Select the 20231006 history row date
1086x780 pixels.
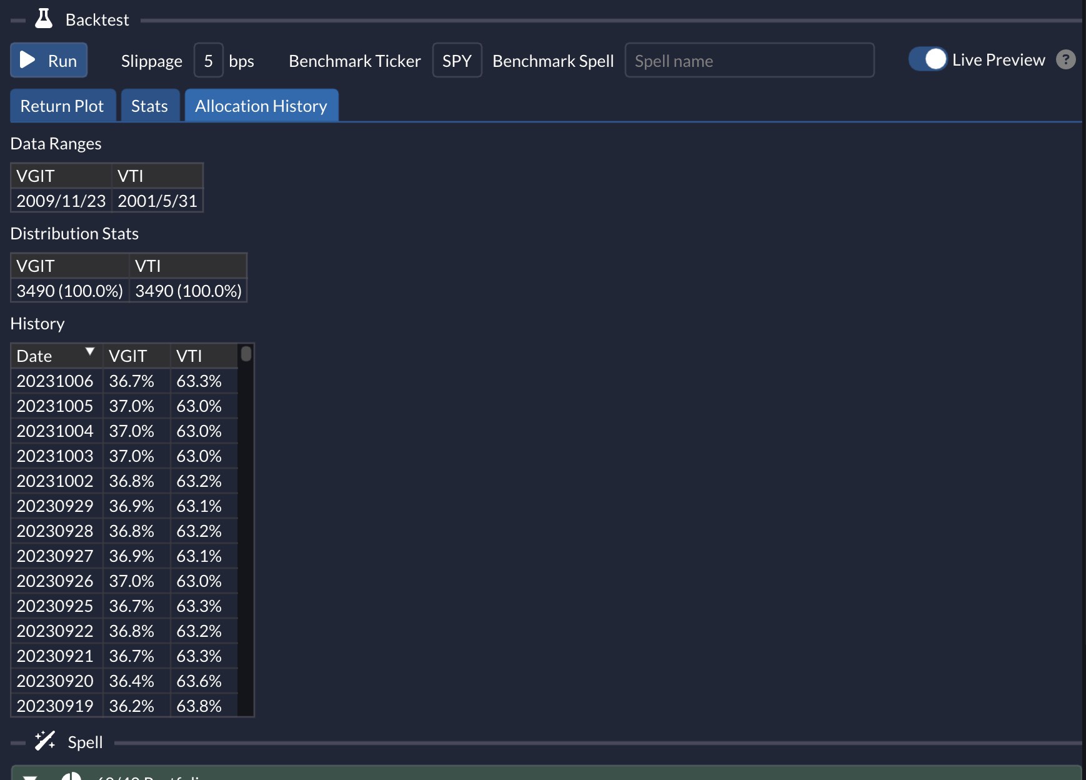[x=55, y=381]
